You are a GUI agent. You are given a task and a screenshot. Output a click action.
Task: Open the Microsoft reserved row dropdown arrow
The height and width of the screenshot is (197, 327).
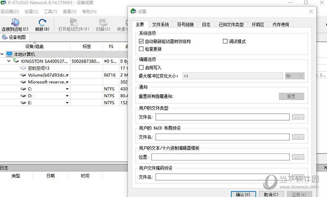(67, 82)
